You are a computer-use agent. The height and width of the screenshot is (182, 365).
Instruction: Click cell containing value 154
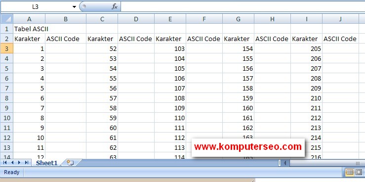coord(238,48)
